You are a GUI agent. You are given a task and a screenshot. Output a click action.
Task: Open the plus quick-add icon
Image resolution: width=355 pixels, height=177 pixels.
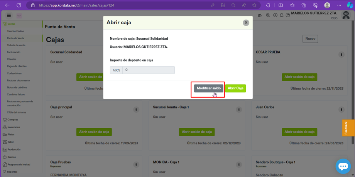click(x=275, y=15)
